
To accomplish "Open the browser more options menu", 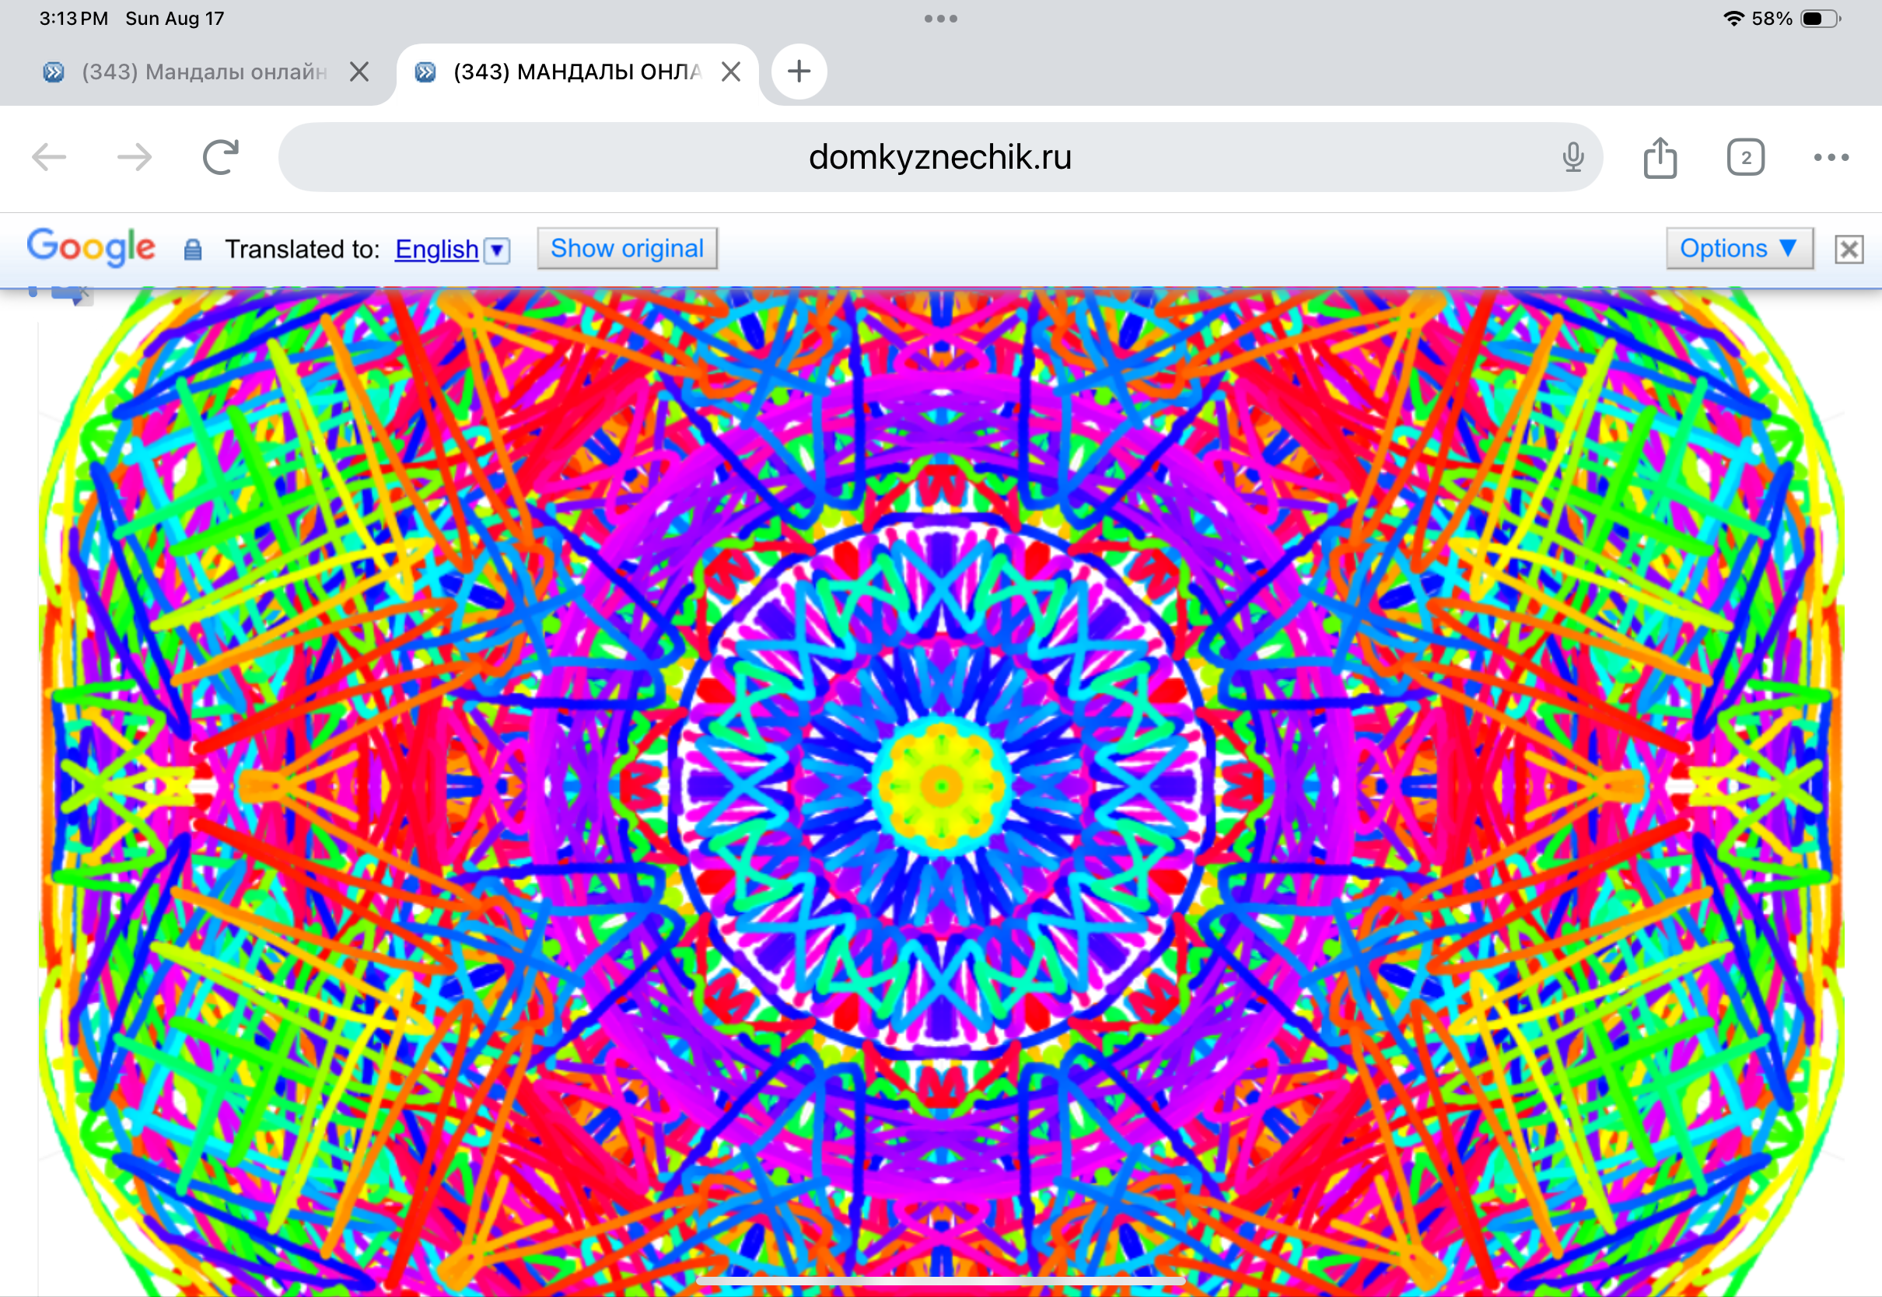I will pyautogui.click(x=1831, y=157).
